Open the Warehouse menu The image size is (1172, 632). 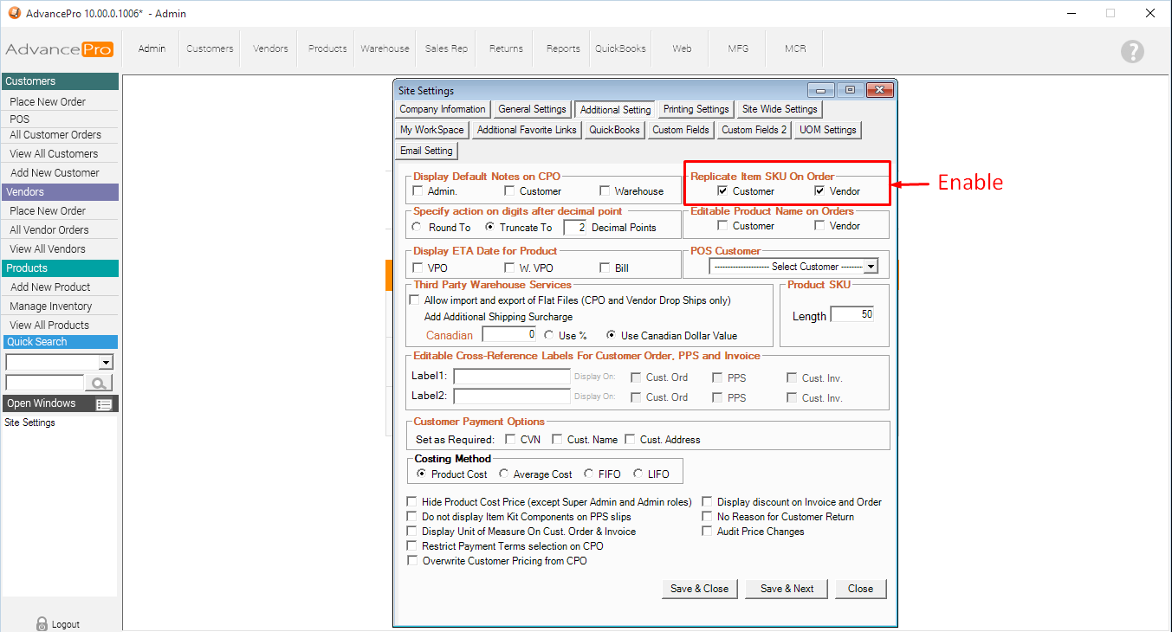(x=385, y=48)
